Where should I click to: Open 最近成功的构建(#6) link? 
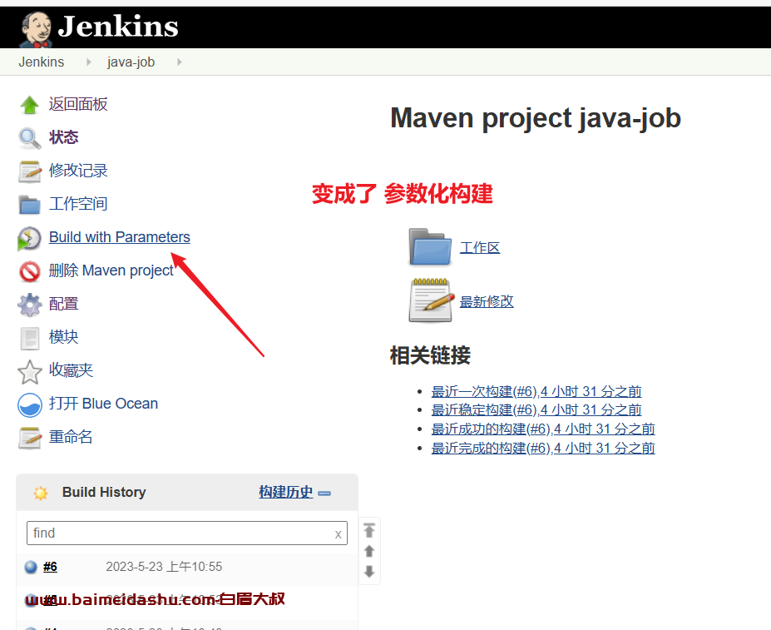[x=543, y=429]
